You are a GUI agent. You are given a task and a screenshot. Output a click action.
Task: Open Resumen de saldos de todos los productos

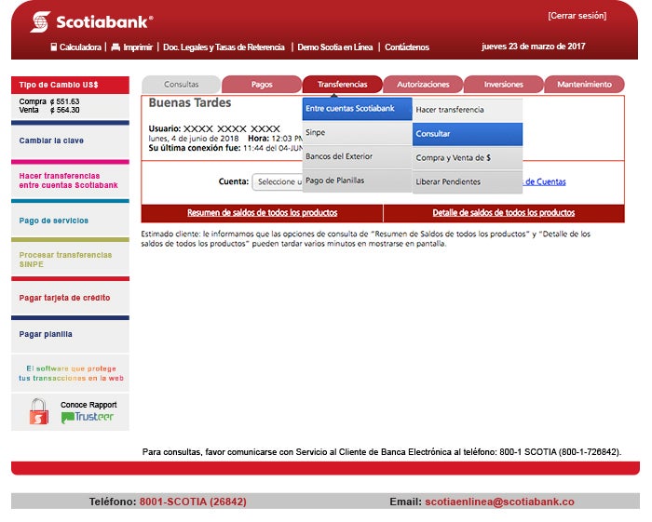pos(262,213)
